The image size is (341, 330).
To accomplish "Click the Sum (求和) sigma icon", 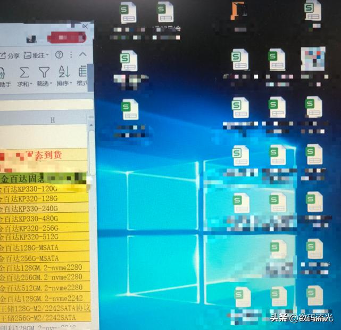I will click(24, 72).
